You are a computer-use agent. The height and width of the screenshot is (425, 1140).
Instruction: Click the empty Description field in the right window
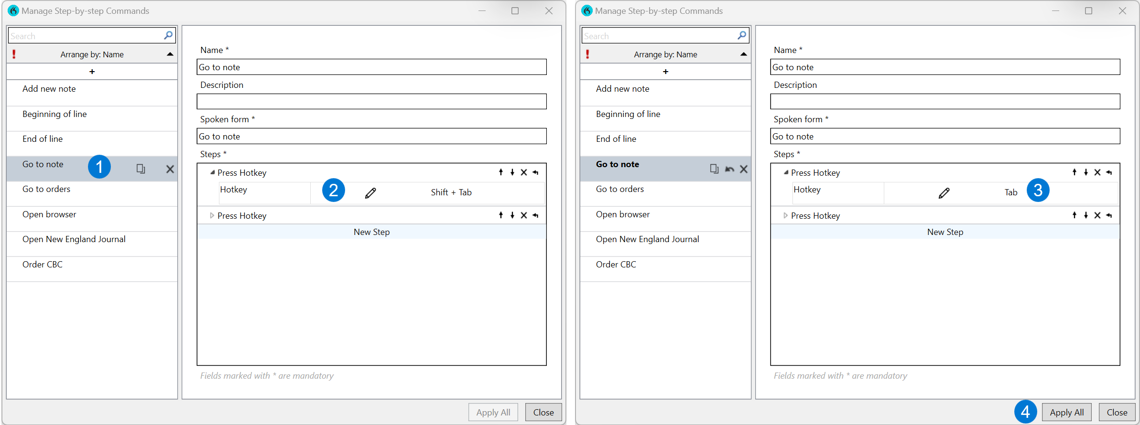point(945,101)
